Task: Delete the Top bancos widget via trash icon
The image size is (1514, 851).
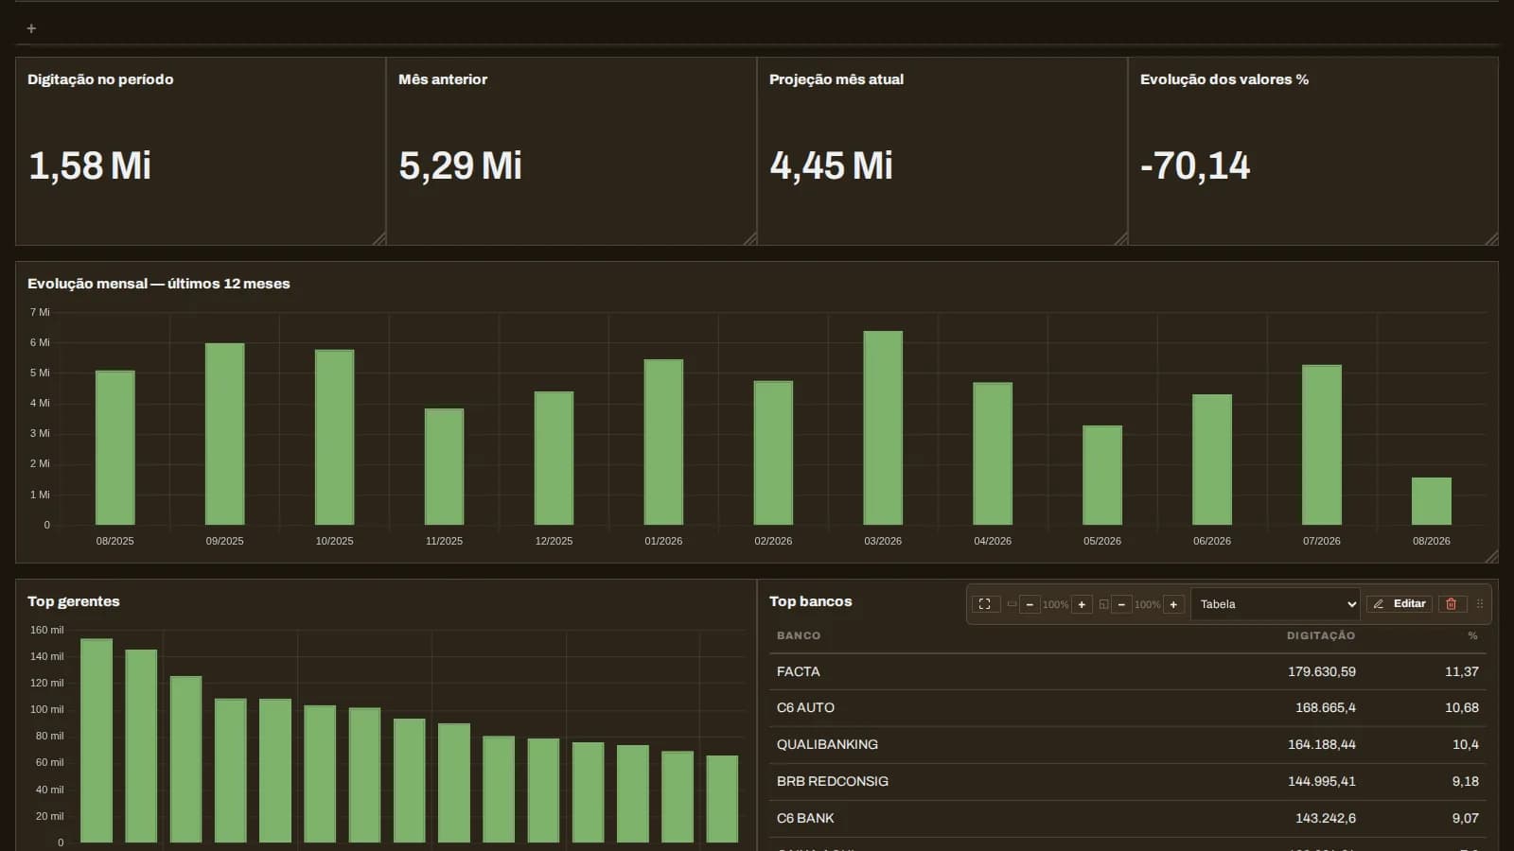Action: click(1452, 604)
